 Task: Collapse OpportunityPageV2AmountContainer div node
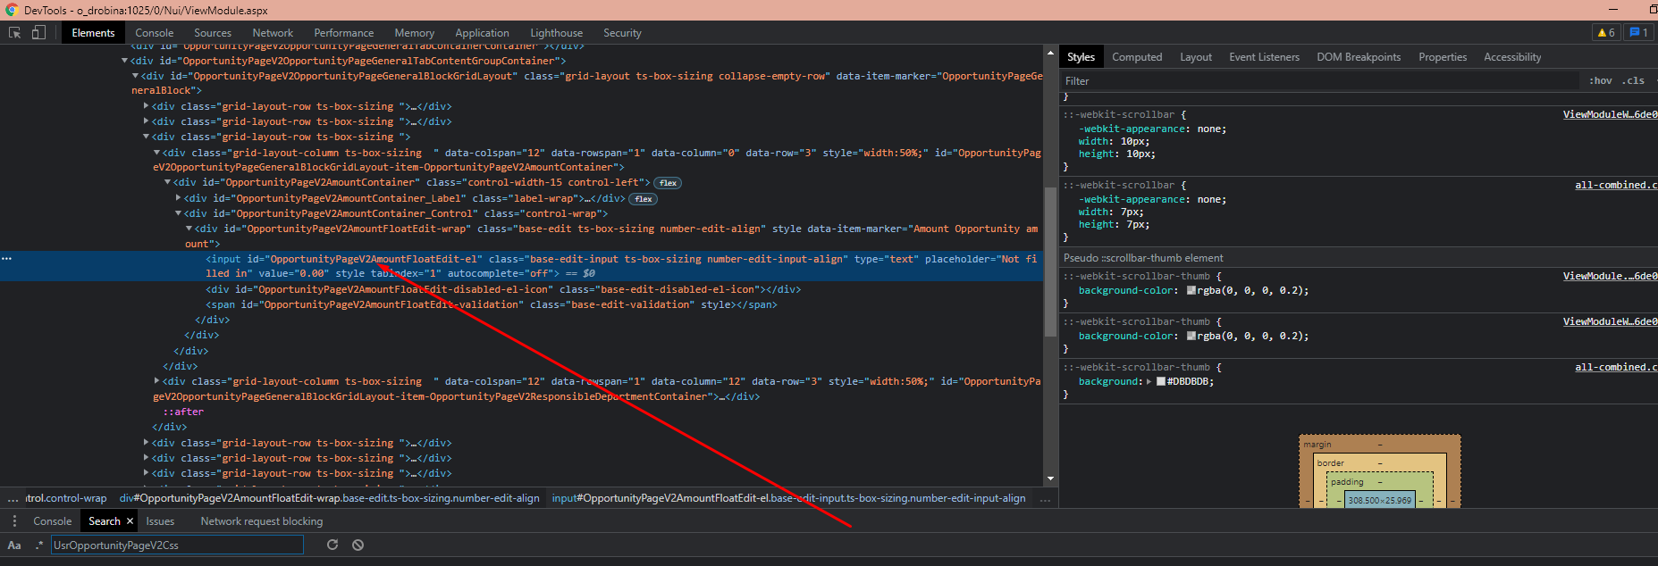click(x=168, y=182)
